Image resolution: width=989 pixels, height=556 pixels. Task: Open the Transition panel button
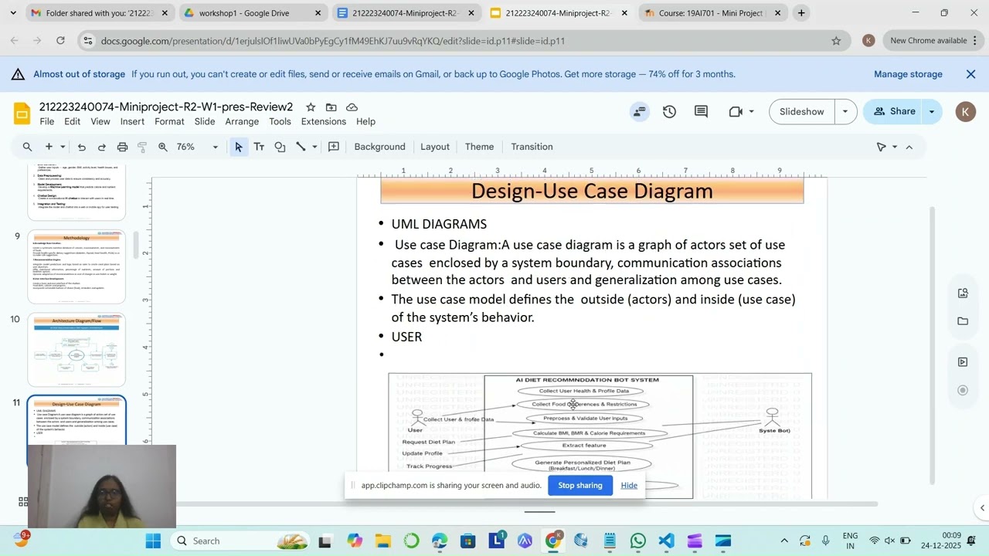(x=532, y=147)
